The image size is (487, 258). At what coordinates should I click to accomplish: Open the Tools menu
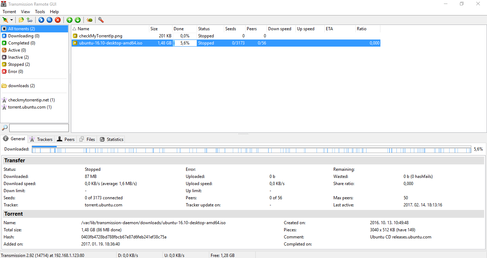click(x=40, y=12)
